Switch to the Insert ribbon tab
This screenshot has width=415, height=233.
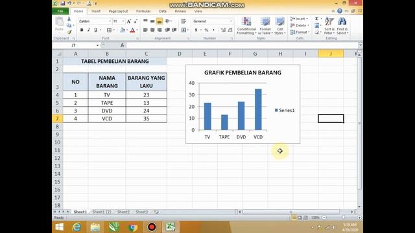click(96, 11)
